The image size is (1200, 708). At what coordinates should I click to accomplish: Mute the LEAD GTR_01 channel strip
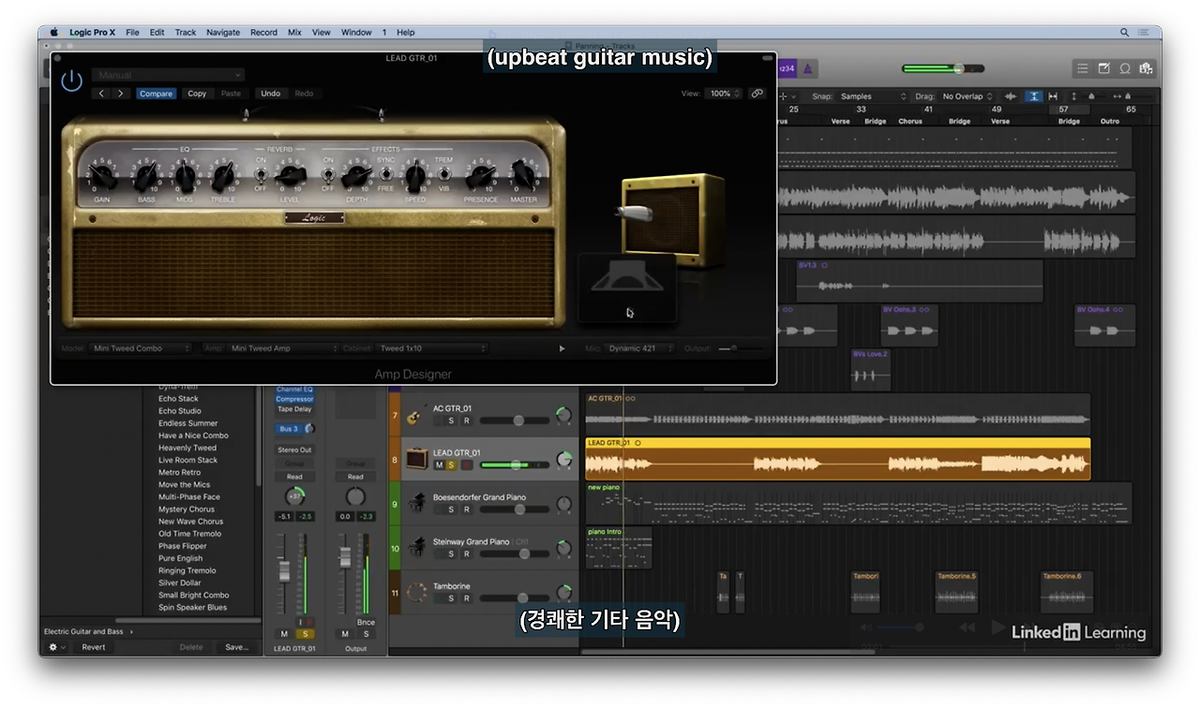284,634
